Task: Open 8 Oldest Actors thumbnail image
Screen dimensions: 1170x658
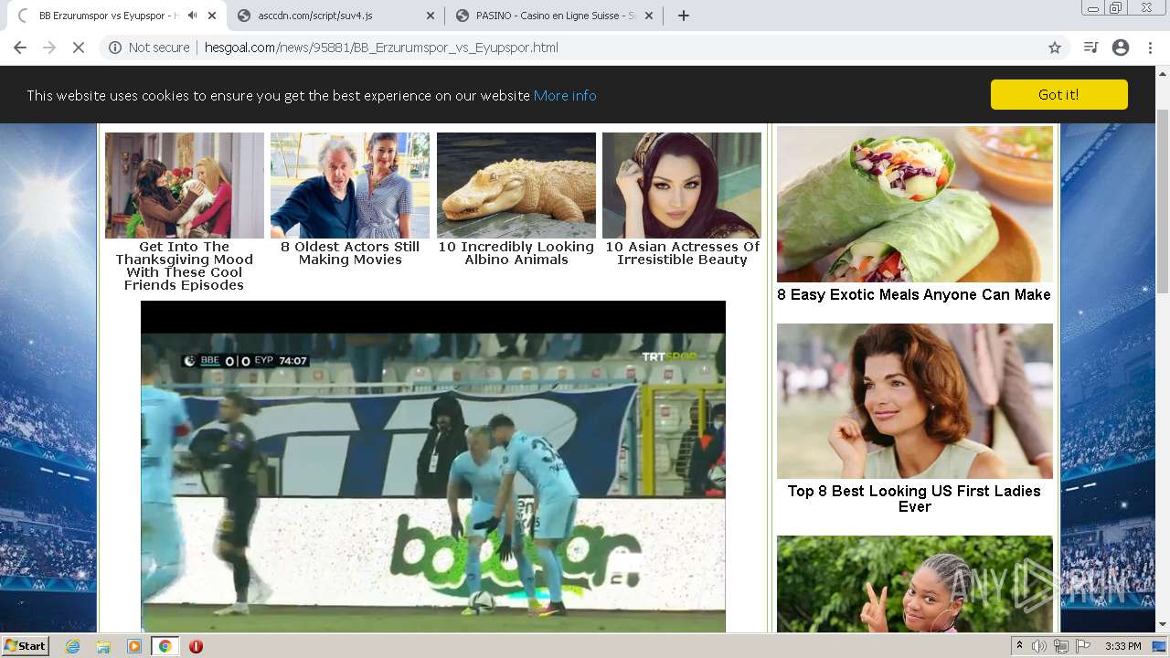Action: (350, 186)
